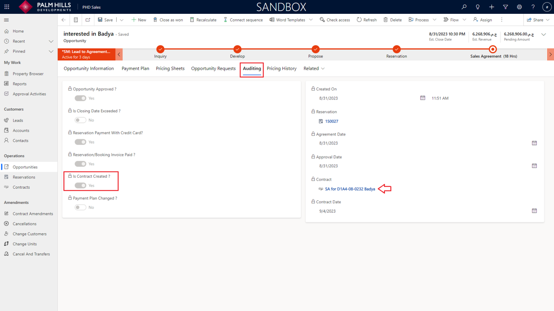Click Connect sequence

coord(243,20)
